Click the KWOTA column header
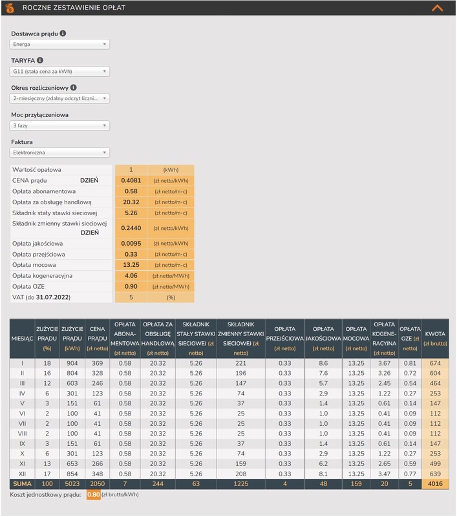This screenshot has height=517, width=457. coord(434,338)
